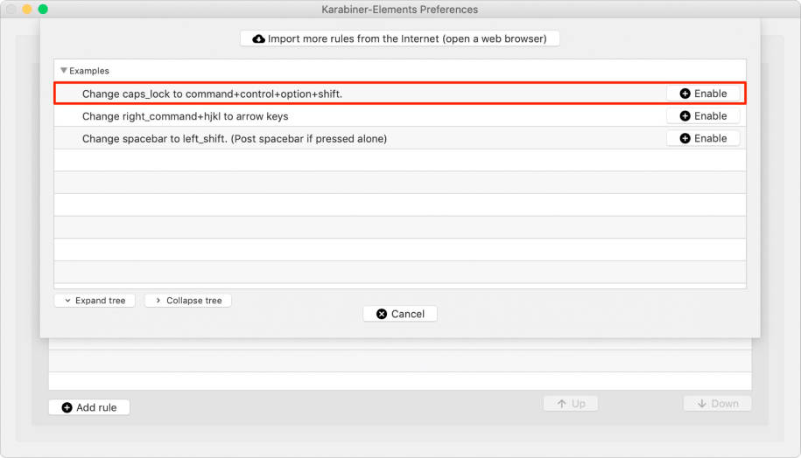
Task: Cancel the rule import sheet
Action: click(x=400, y=314)
